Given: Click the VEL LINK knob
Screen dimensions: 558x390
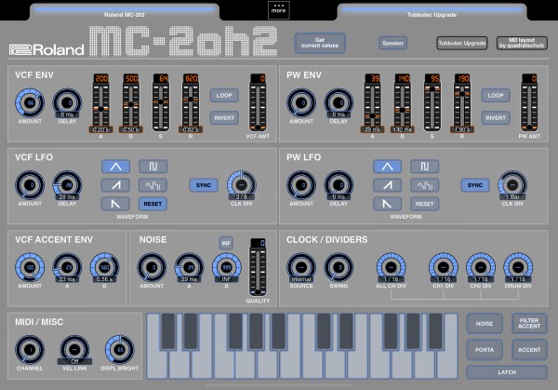Looking at the screenshot, I should 74,350.
